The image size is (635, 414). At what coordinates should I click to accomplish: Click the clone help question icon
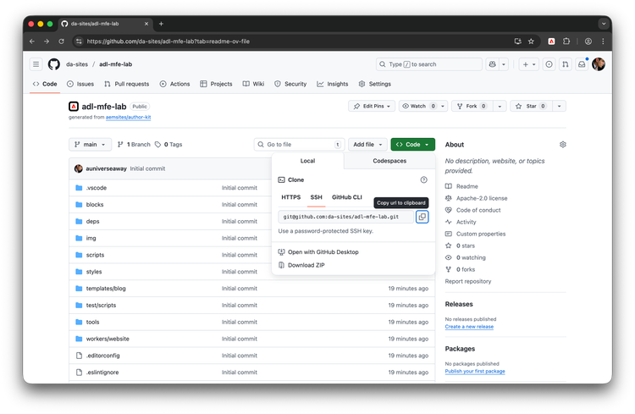click(x=424, y=179)
